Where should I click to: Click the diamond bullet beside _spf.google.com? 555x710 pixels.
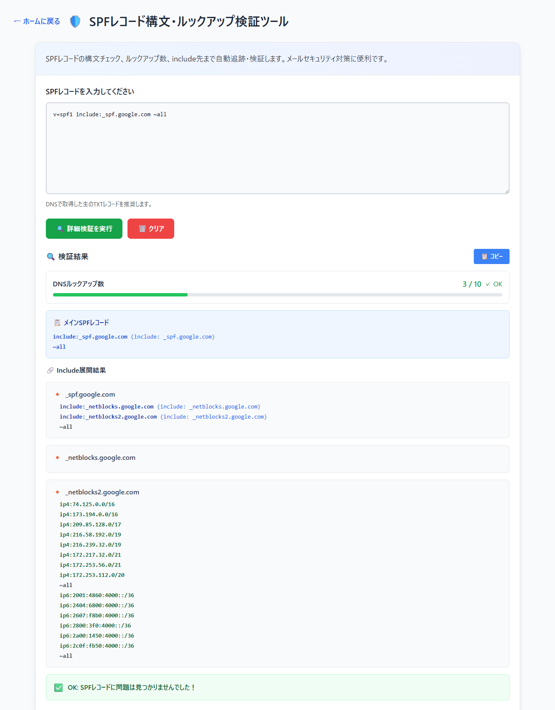58,395
